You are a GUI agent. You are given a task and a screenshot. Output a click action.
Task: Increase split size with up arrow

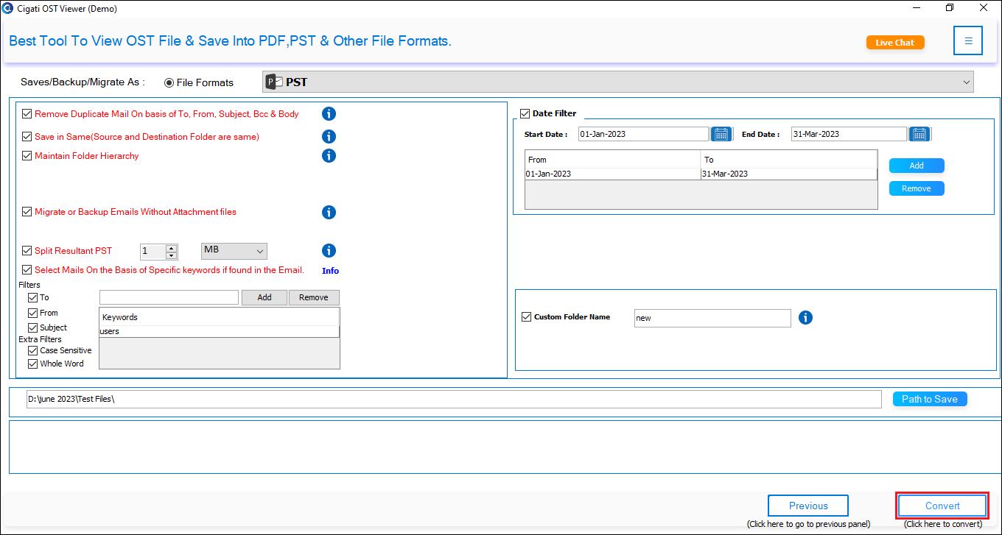tap(172, 248)
